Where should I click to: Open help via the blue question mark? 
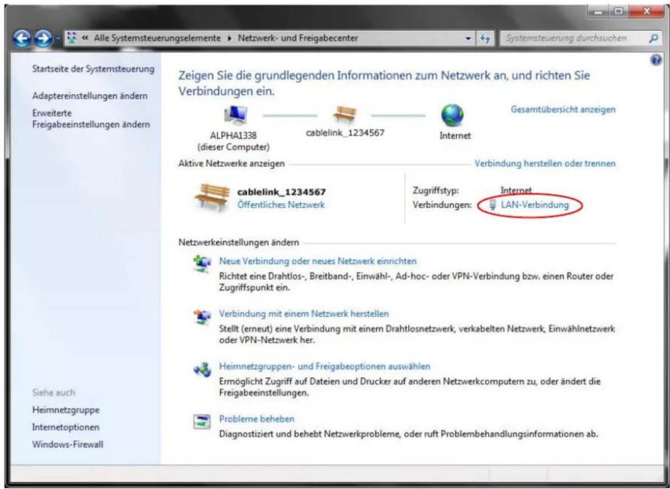(x=655, y=60)
